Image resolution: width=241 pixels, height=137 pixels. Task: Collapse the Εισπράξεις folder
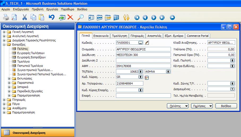coord(4,45)
